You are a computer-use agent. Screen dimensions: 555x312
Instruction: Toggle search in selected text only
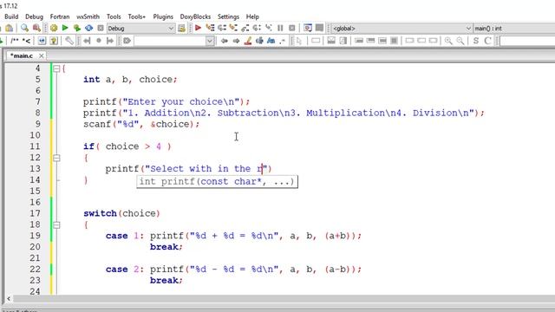pos(259,41)
